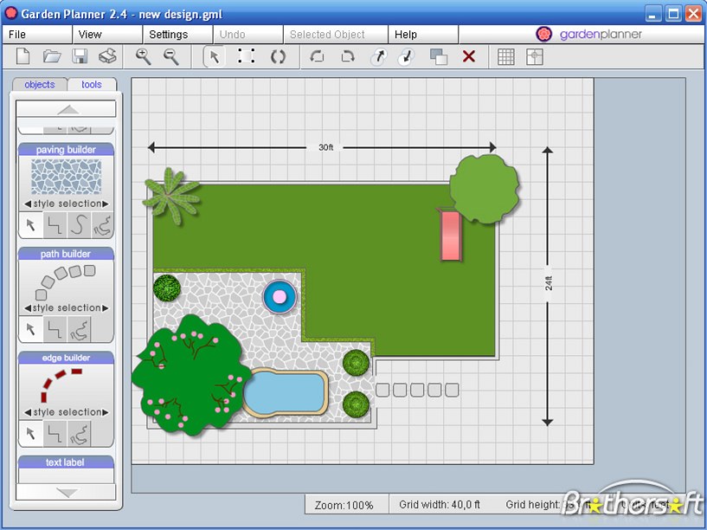Zoom in with the plus magnifier
This screenshot has height=530, width=707.
[x=144, y=57]
